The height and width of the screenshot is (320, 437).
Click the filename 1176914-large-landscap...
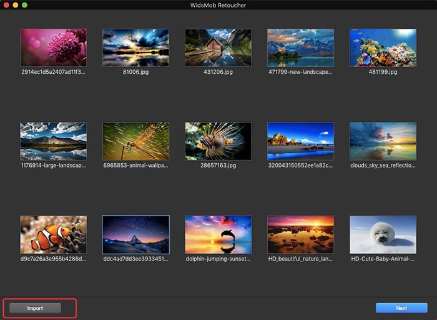(54, 166)
